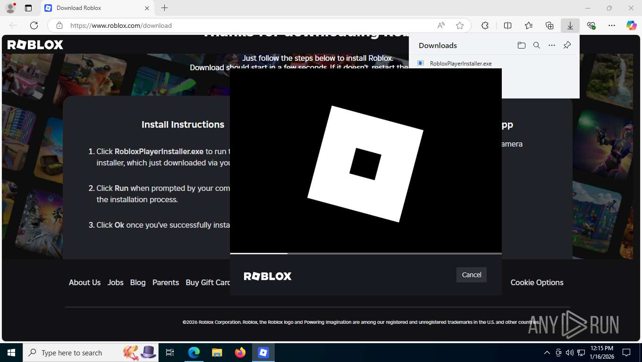Open Edge Settings and more menu
Viewport: 642px width, 362px height.
coord(612,25)
